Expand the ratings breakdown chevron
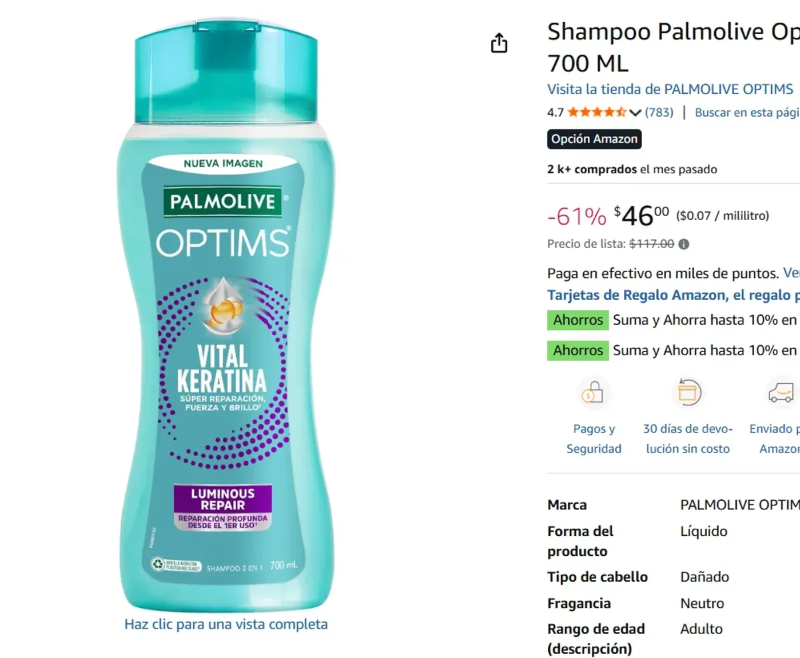 coord(637,112)
